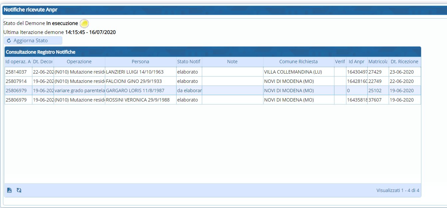The width and height of the screenshot is (447, 208).
Task: Click the Persona column header
Action: click(x=140, y=62)
